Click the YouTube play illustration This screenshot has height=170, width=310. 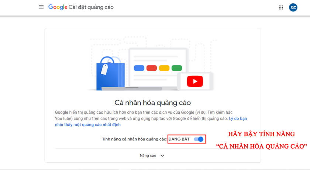(195, 81)
